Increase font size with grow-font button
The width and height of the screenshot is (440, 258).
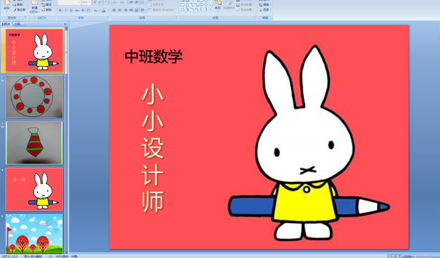(95, 2)
